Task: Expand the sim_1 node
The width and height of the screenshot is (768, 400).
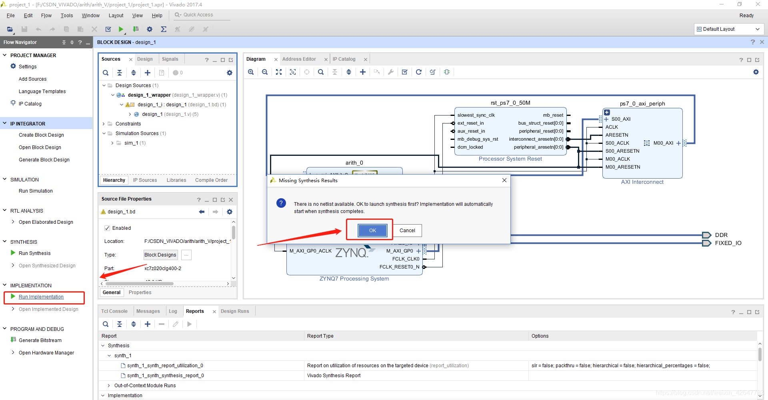Action: pyautogui.click(x=112, y=143)
